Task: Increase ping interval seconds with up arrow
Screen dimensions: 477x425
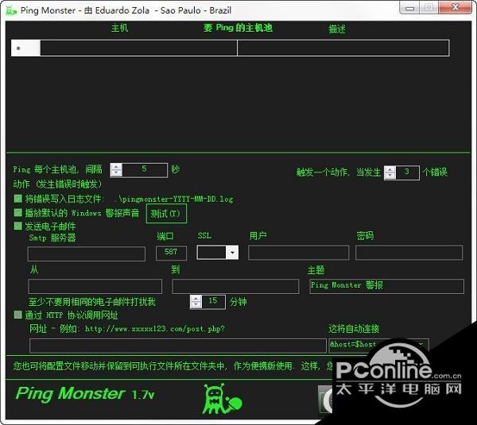Action: (116, 167)
